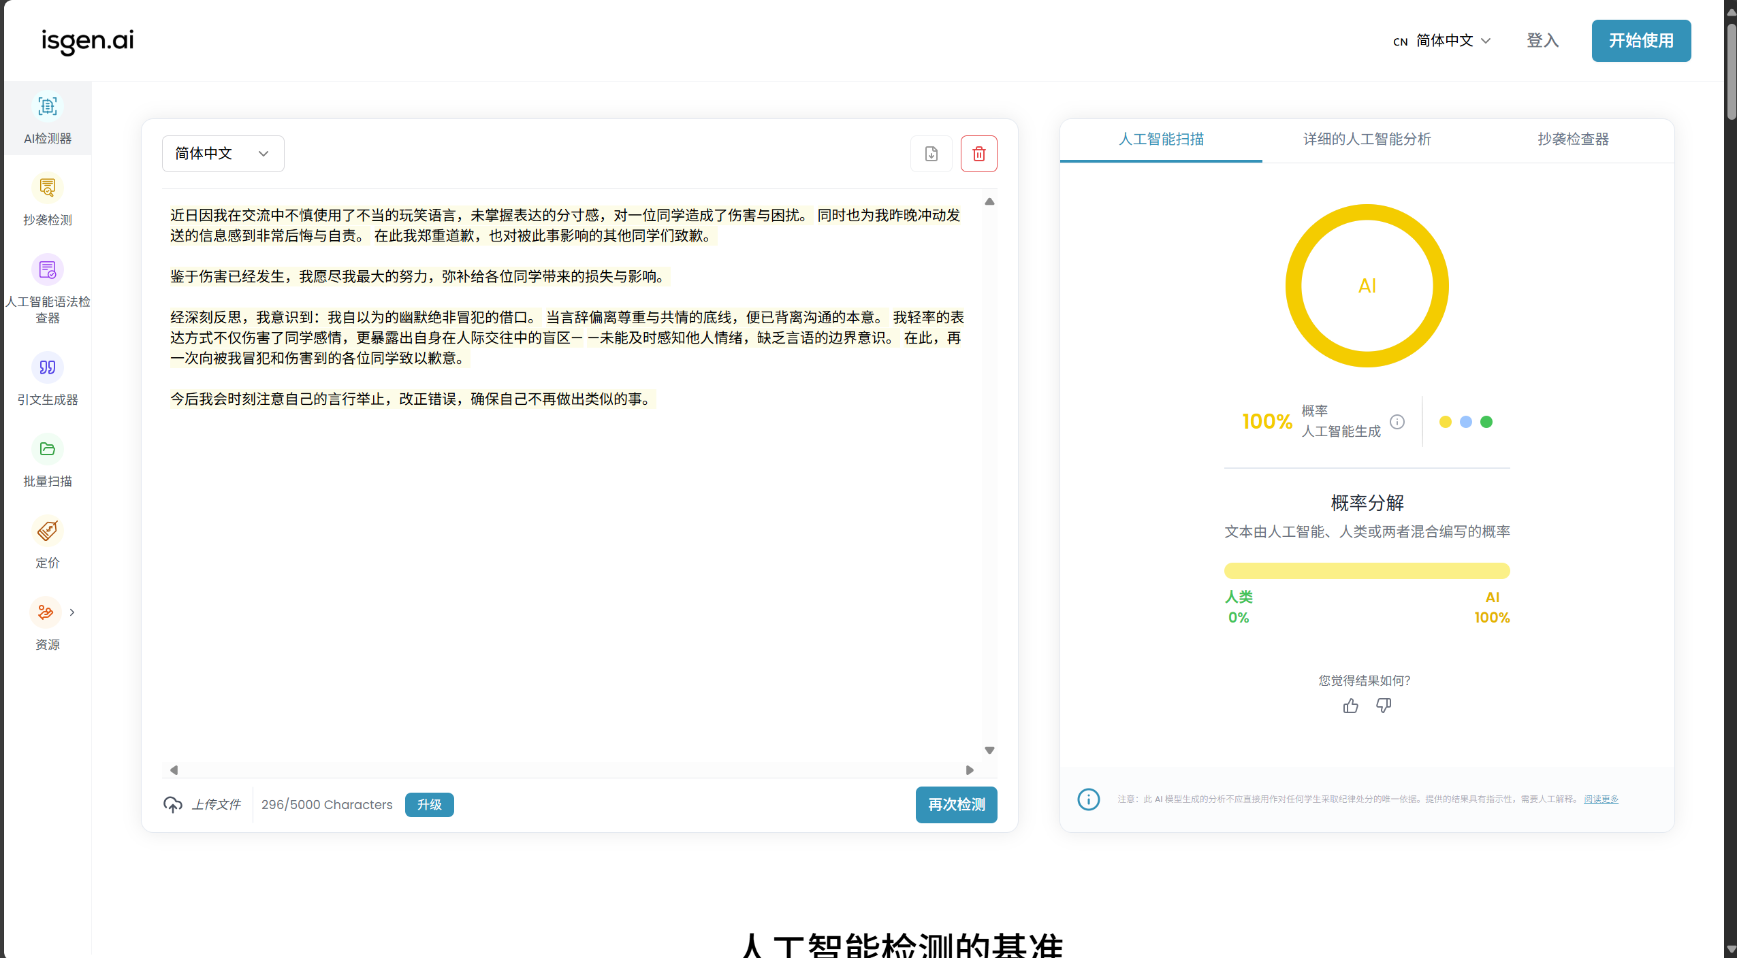
Task: Click the thumbs down feedback icon
Action: coord(1383,706)
